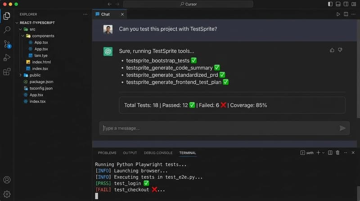Screen dimensions: 360x201
Task: Go back with the navigation arrow
Action: (109, 4)
